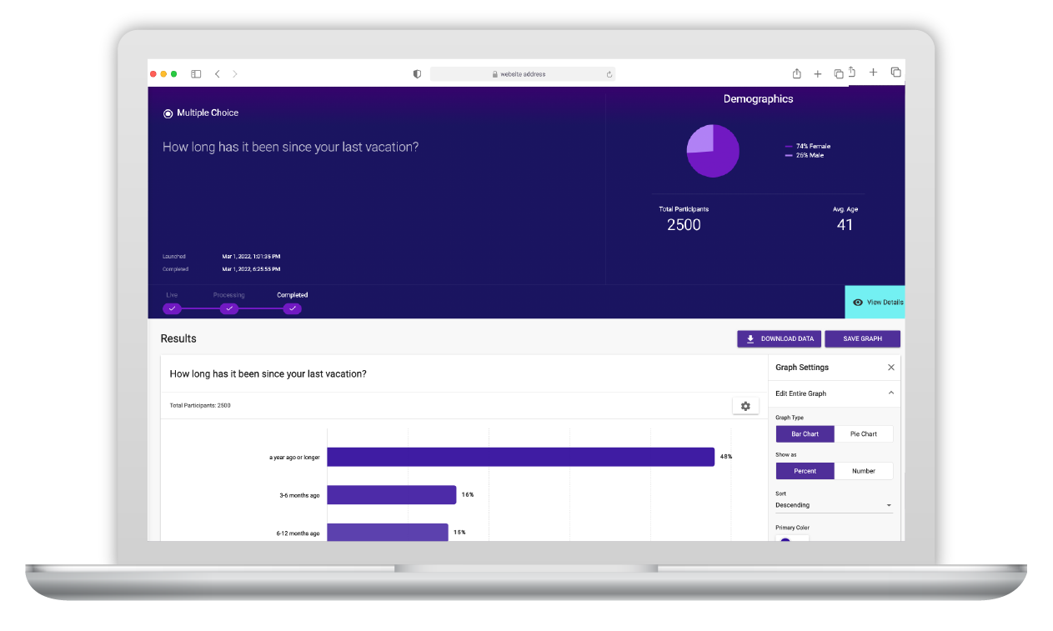Click the Download Data button
Image resolution: width=1053 pixels, height=631 pixels.
tap(779, 339)
